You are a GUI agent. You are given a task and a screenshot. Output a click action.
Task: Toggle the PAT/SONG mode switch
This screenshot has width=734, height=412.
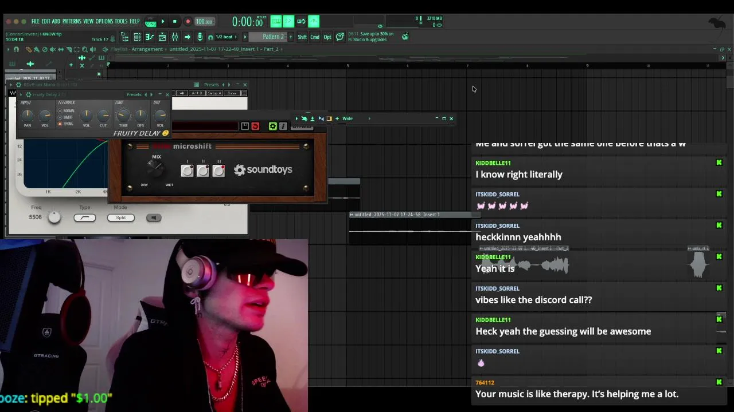(x=150, y=22)
